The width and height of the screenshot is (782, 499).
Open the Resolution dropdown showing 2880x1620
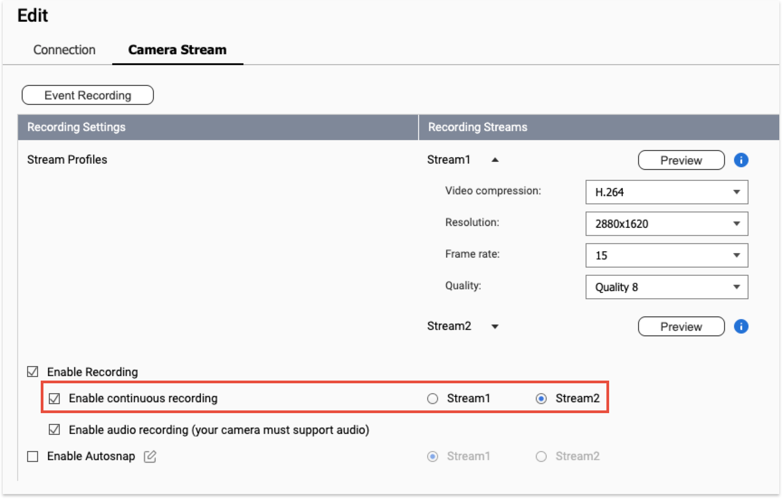click(x=666, y=224)
